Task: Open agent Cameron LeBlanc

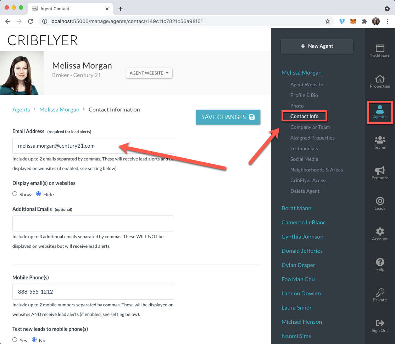Action: [x=303, y=222]
